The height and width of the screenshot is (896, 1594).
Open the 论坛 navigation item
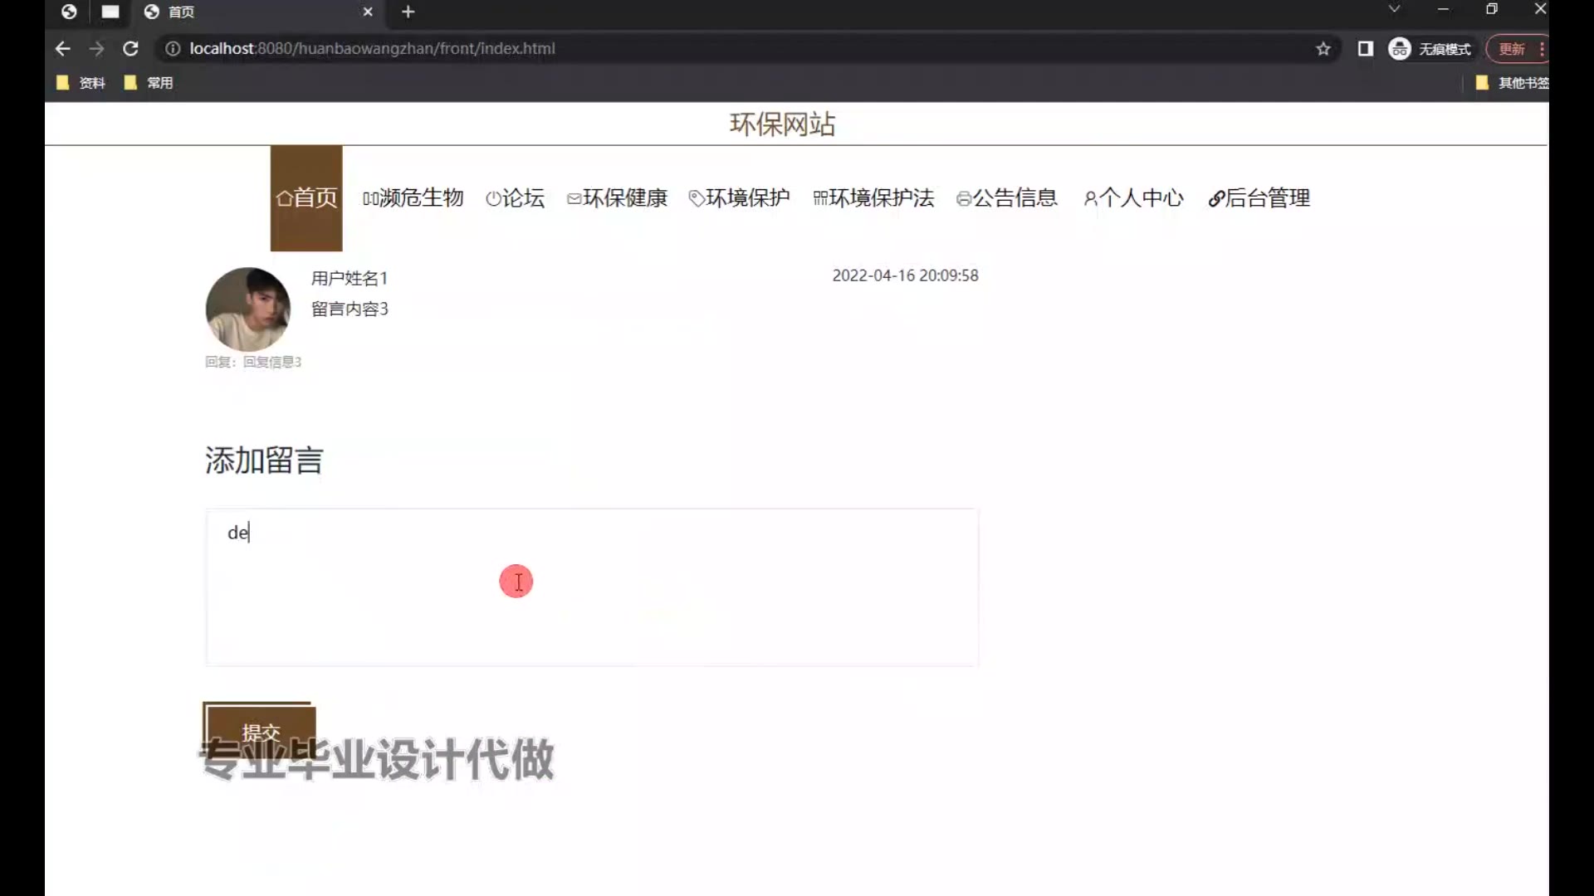pyautogui.click(x=515, y=198)
